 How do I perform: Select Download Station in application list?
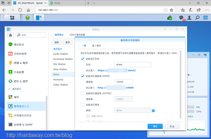tap(63, 59)
